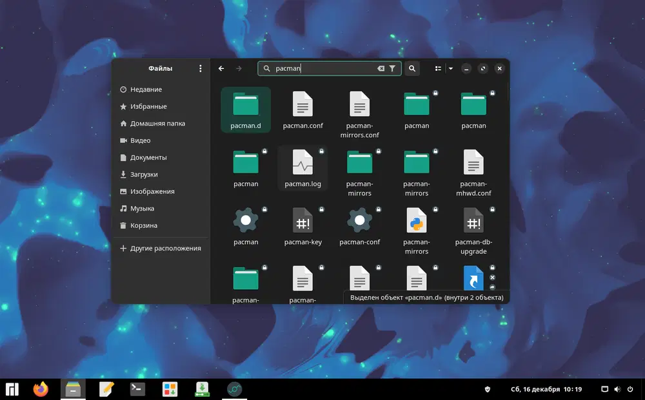Click in the pacman search field
Image resolution: width=645 pixels, height=400 pixels.
point(322,68)
